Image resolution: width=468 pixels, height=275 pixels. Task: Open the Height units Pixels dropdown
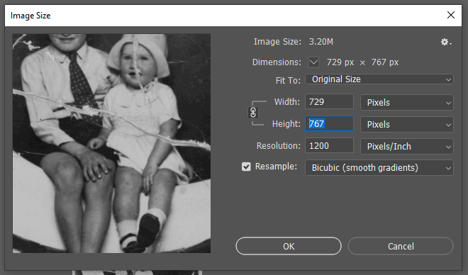[407, 124]
